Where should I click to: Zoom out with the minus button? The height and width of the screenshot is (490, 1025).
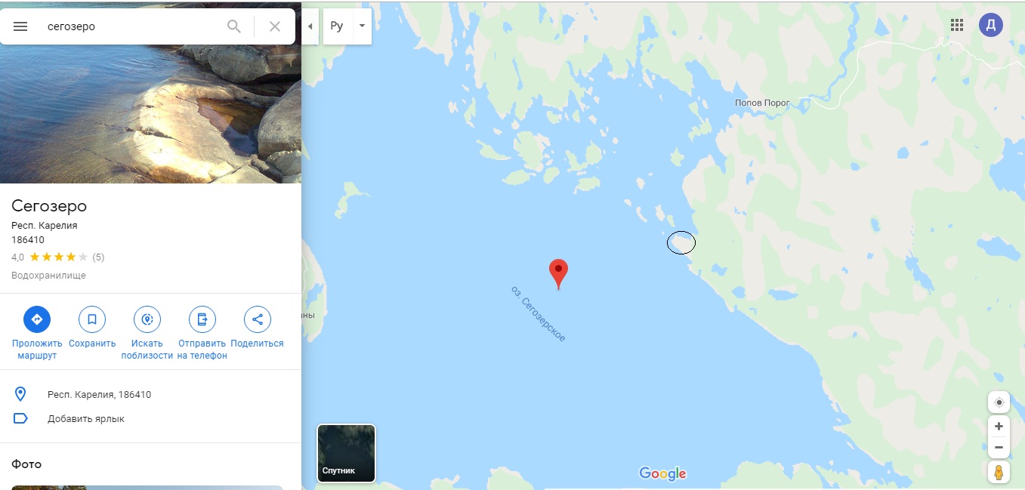point(999,448)
